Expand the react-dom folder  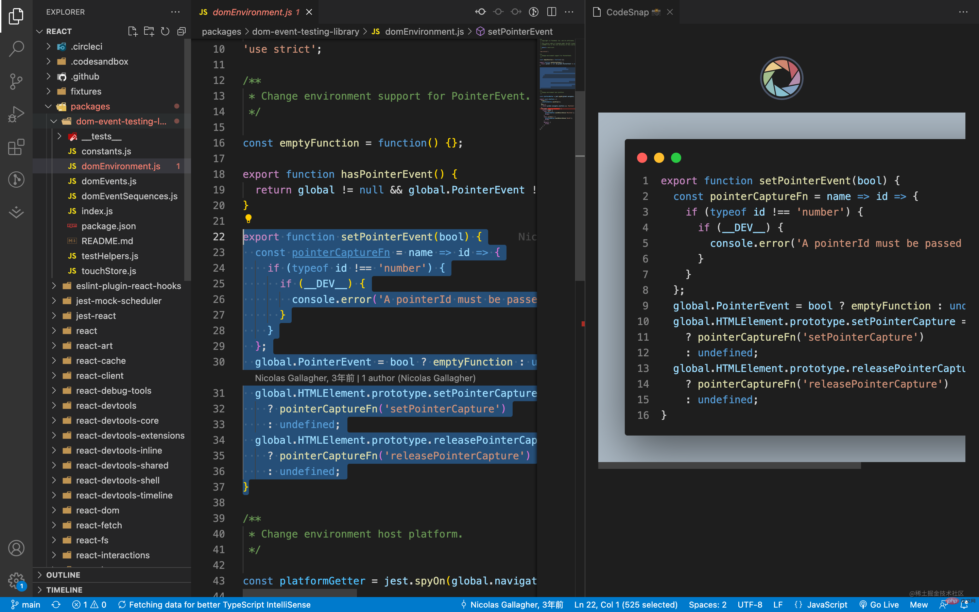98,510
